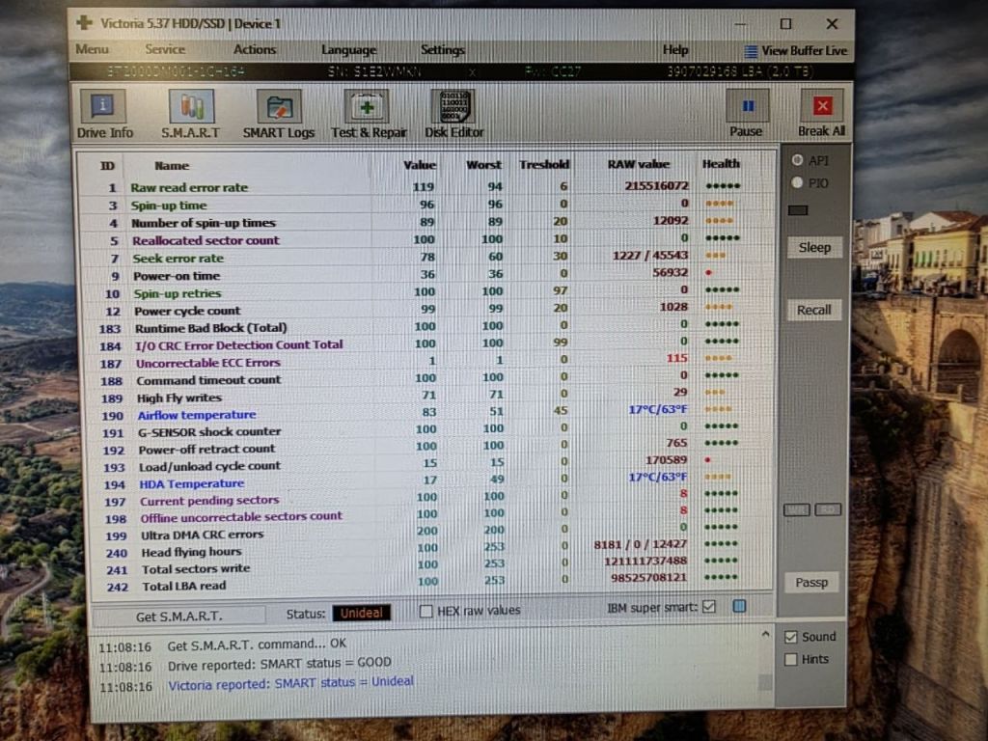The image size is (988, 741).
Task: Enable the Hints checkbox
Action: (790, 660)
